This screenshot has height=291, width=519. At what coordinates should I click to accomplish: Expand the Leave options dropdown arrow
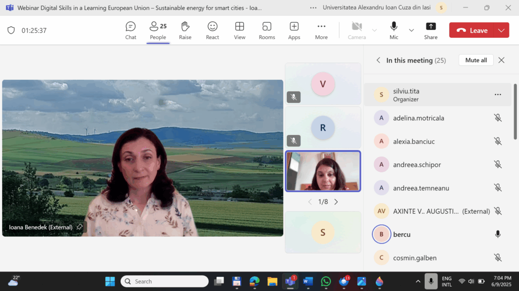pyautogui.click(x=501, y=30)
